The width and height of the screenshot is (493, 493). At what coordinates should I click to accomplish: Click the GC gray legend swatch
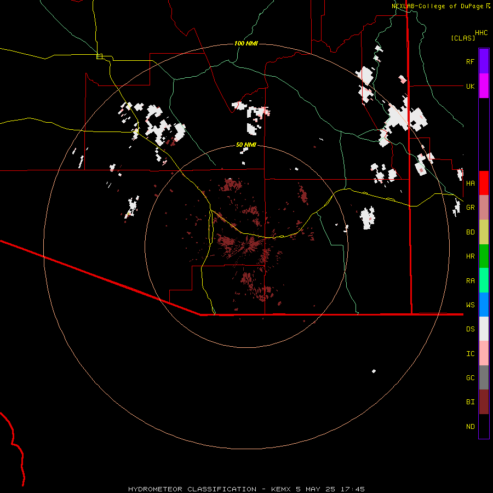pos(484,377)
